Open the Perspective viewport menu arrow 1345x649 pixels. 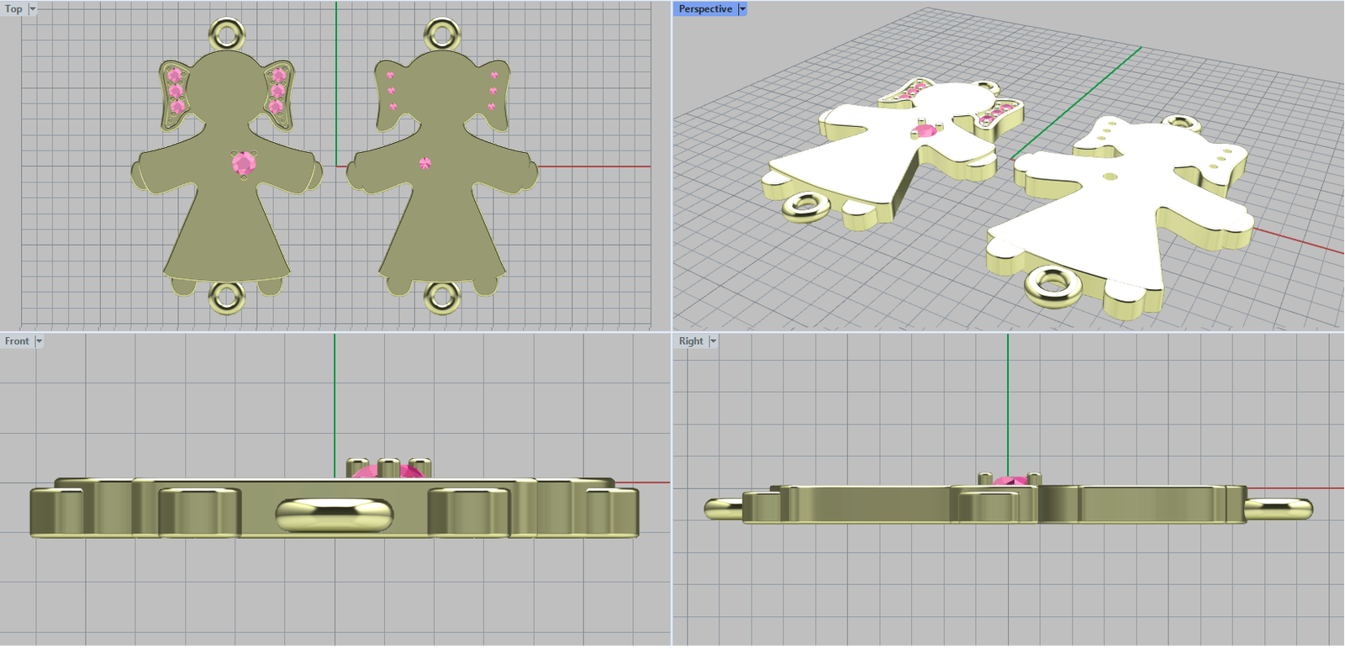(742, 9)
